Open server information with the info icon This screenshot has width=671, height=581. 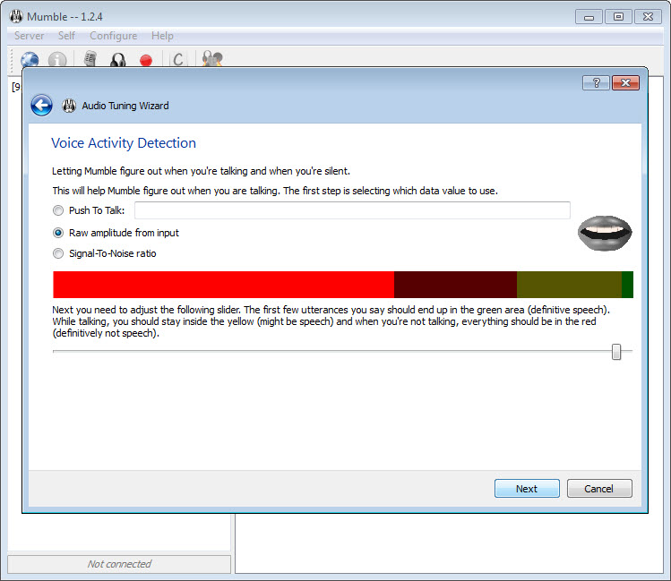click(x=57, y=60)
